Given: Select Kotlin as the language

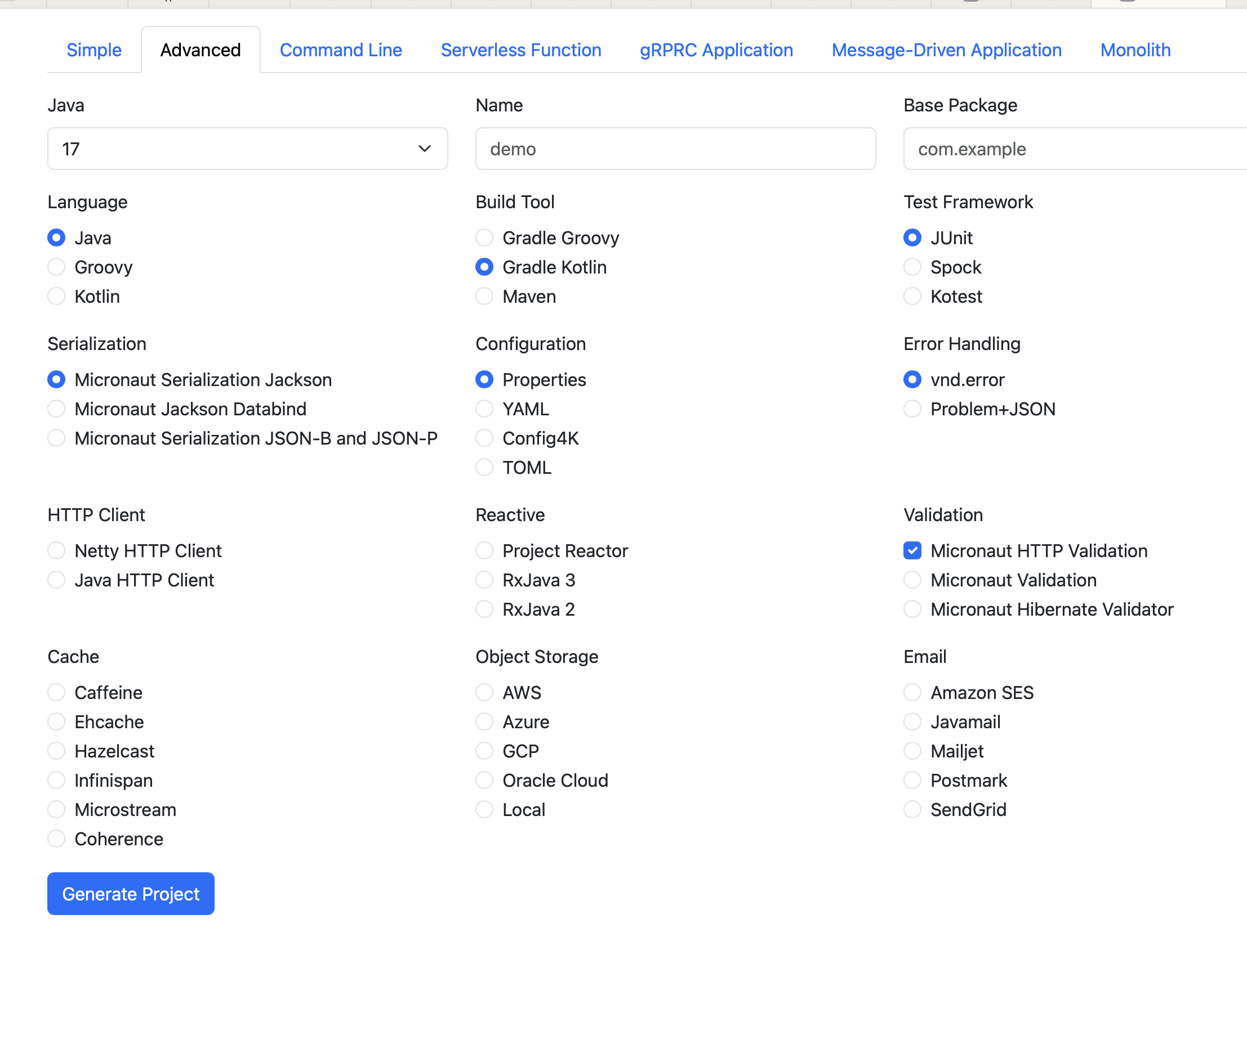Looking at the screenshot, I should (x=56, y=295).
